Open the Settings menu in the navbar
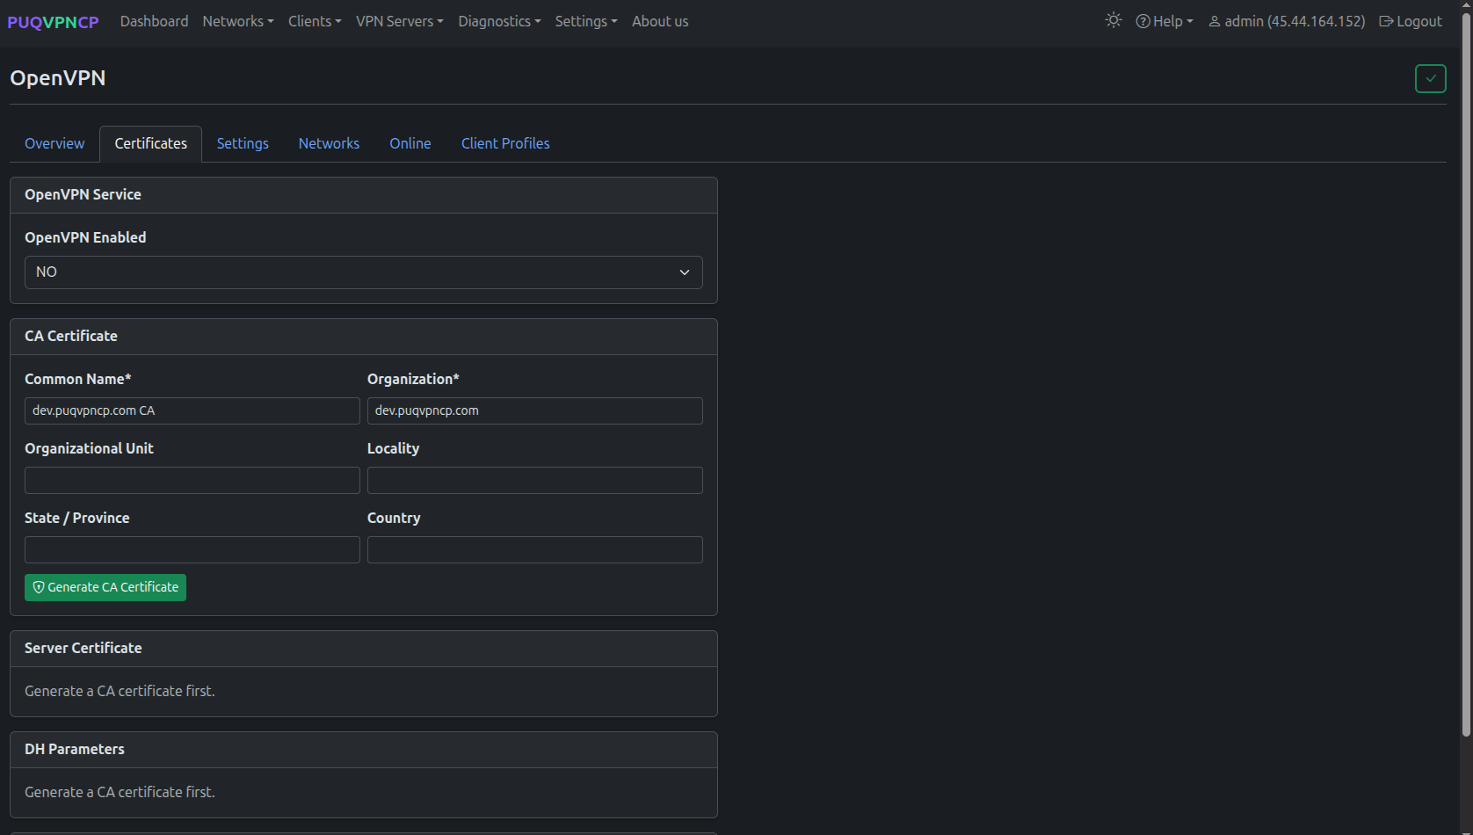 point(586,21)
